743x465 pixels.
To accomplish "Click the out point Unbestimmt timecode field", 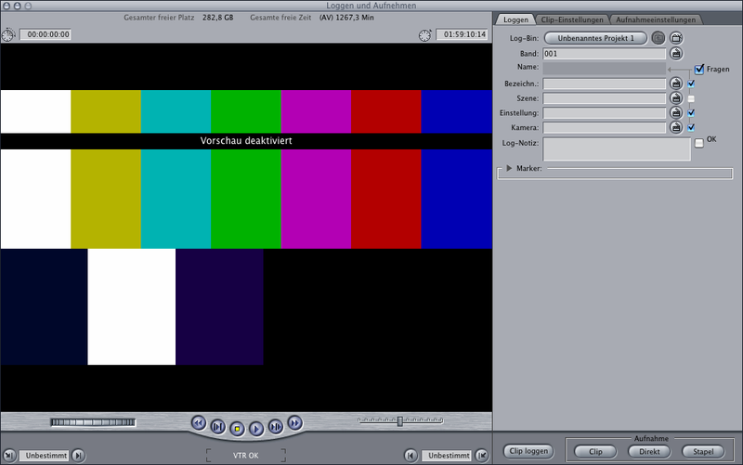I will (447, 456).
